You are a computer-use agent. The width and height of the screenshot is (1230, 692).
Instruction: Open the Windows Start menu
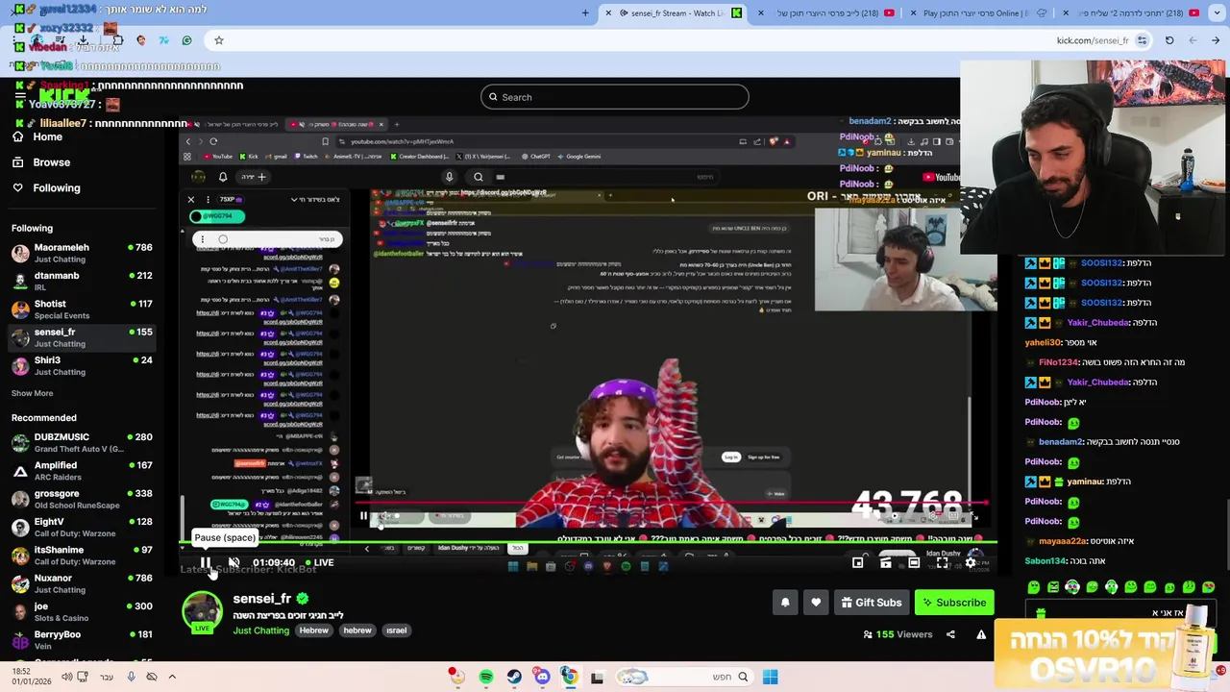770,677
